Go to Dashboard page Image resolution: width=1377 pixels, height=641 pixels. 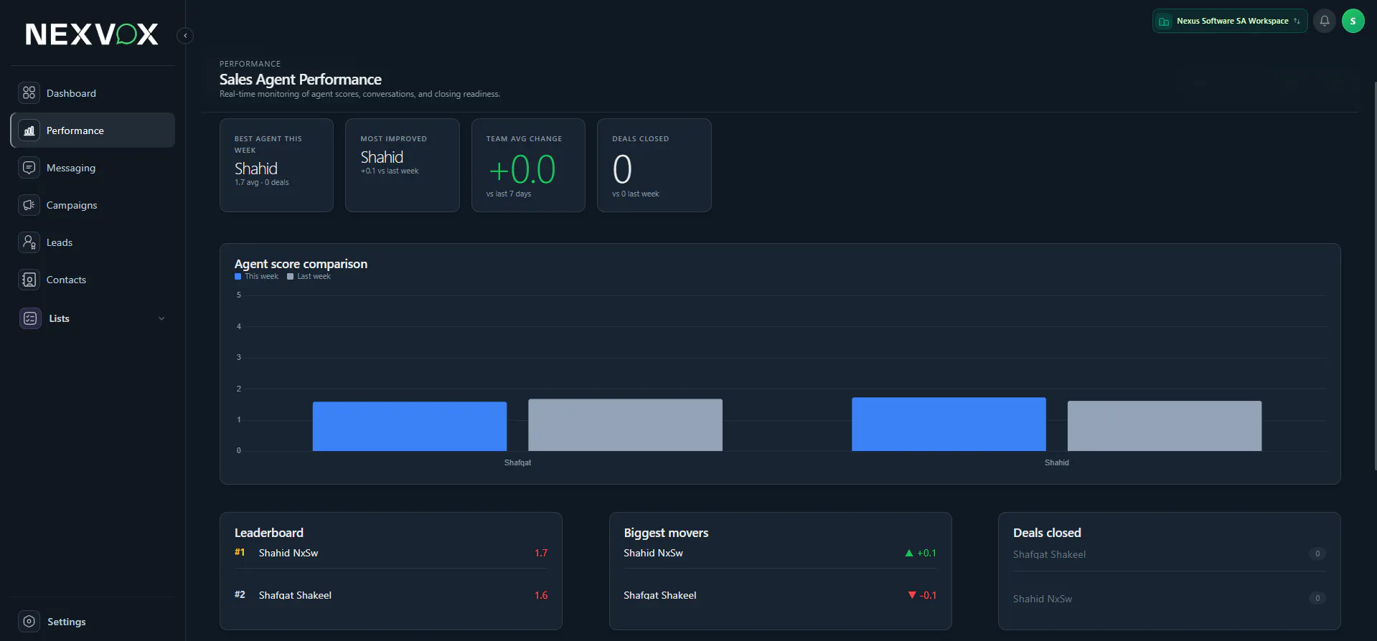point(93,93)
